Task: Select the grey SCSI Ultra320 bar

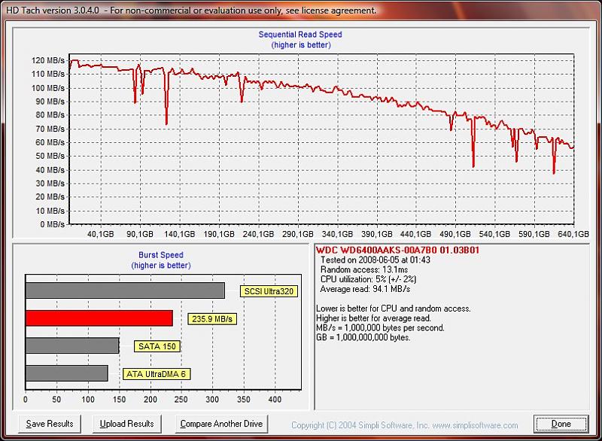Action: (x=125, y=290)
